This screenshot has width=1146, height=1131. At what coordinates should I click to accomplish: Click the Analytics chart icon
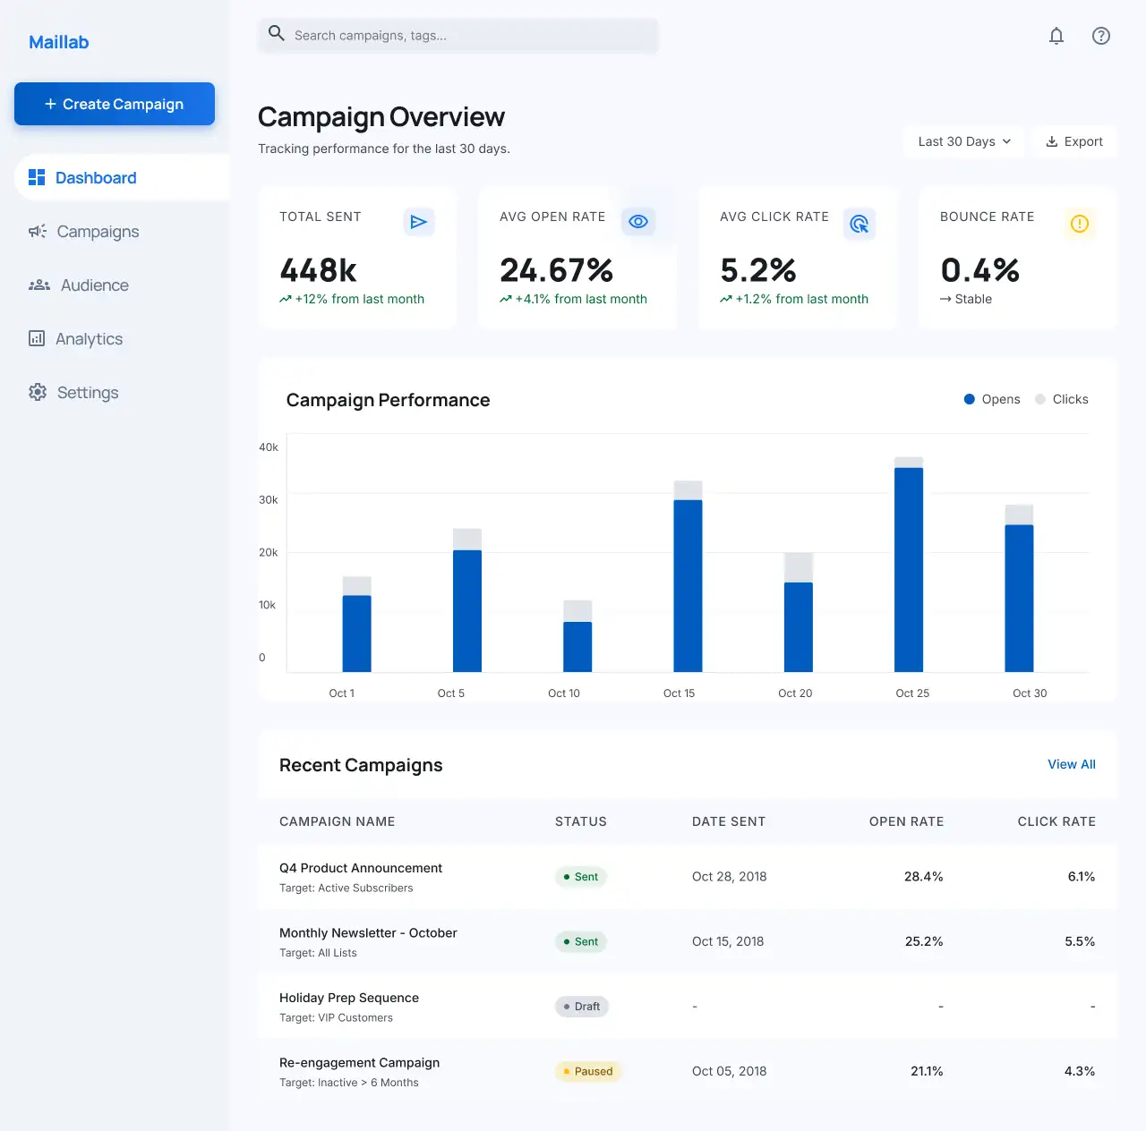[x=37, y=338]
